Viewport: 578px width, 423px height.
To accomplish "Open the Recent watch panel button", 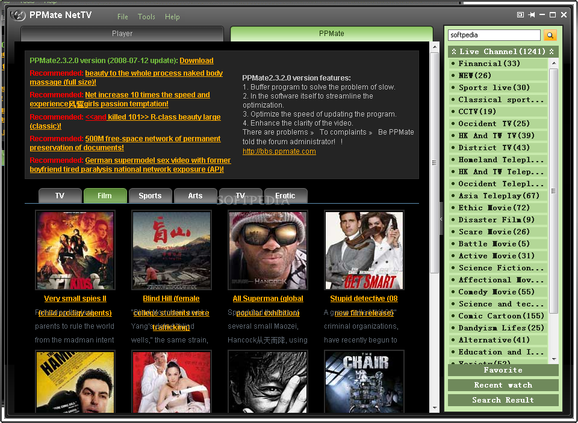I will click(x=503, y=385).
